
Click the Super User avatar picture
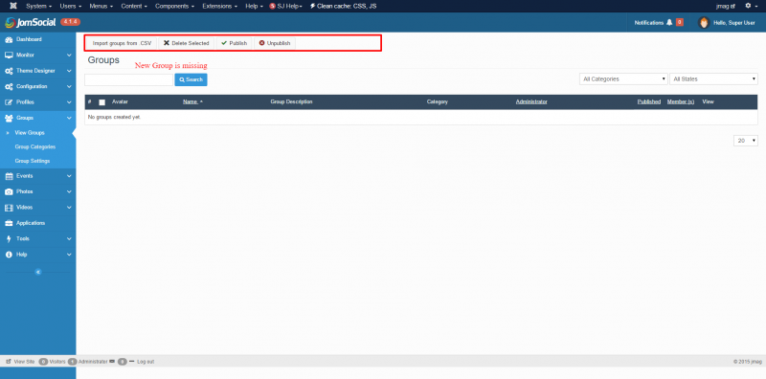[x=704, y=22]
